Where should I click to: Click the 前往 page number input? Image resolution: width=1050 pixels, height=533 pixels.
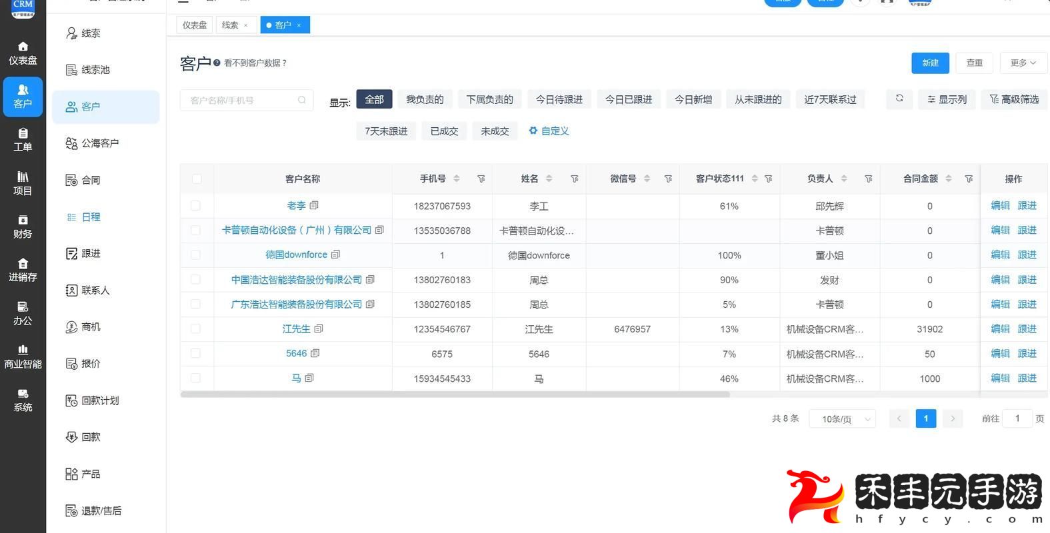[1017, 418]
